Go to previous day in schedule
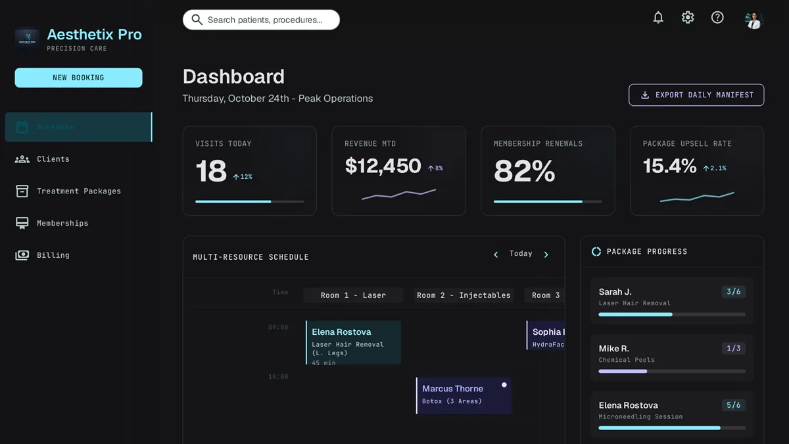This screenshot has height=444, width=789. [496, 255]
